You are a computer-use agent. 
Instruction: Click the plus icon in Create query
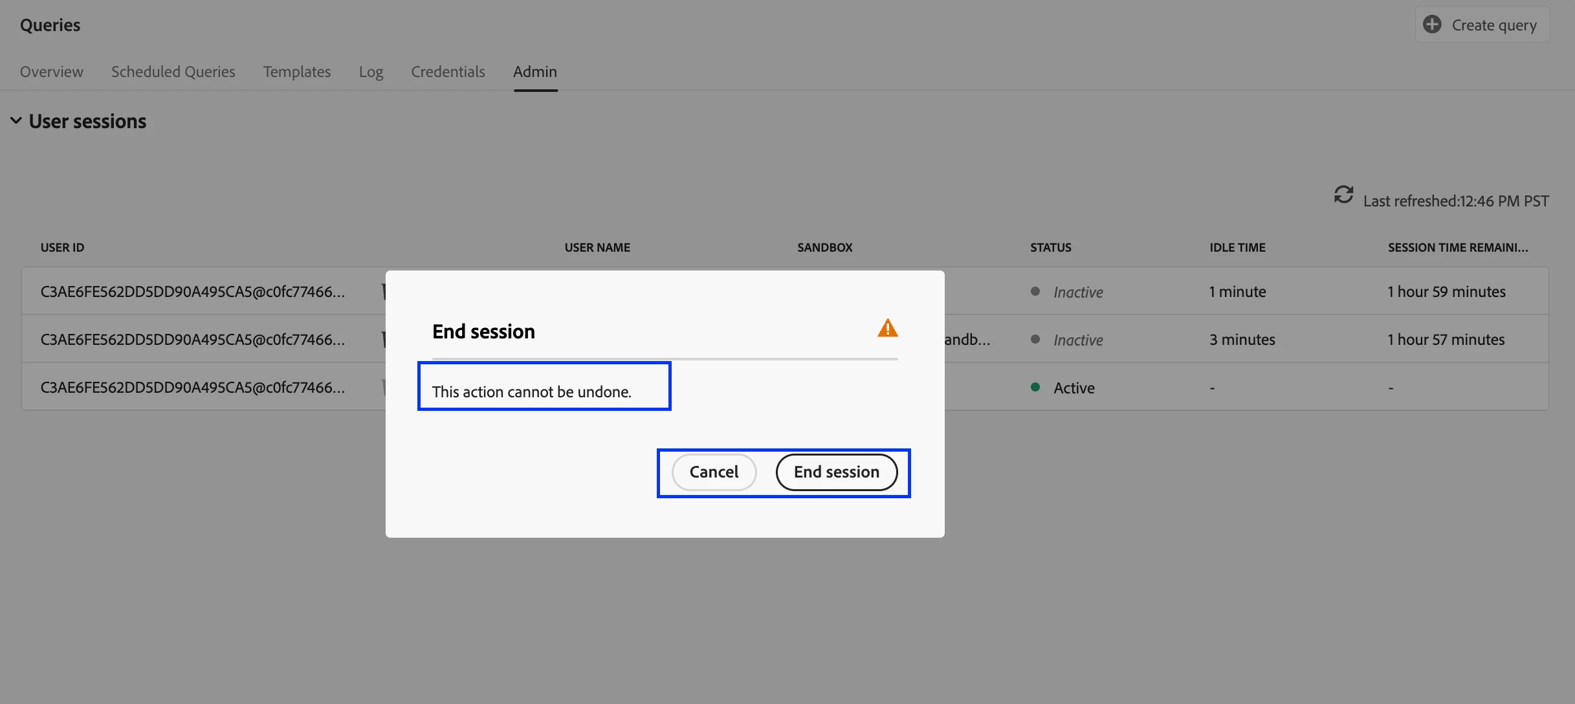pyautogui.click(x=1432, y=25)
